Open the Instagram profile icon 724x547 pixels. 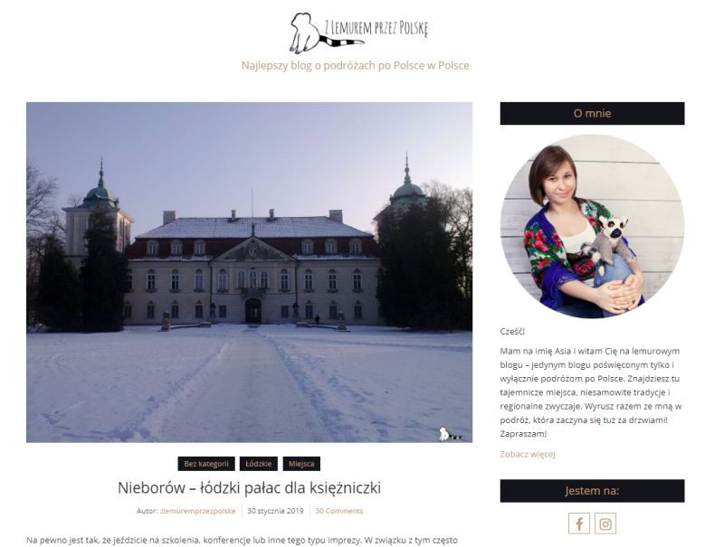(x=605, y=523)
